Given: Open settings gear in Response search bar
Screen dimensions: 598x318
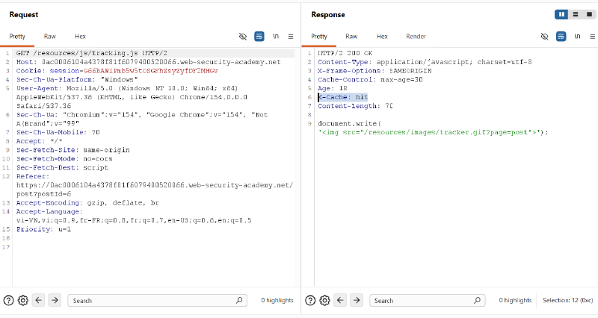Looking at the screenshot, I should (324, 301).
